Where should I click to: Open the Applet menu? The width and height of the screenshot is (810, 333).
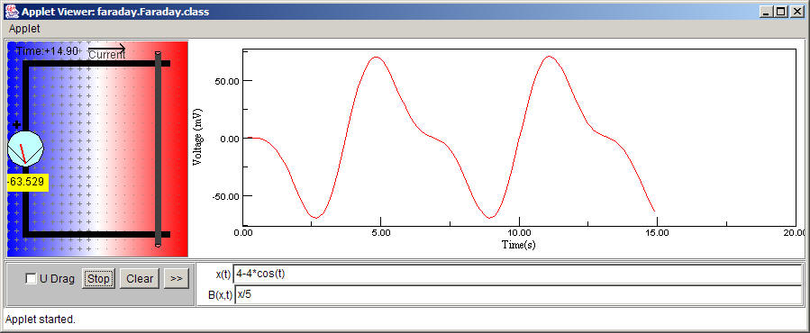24,29
